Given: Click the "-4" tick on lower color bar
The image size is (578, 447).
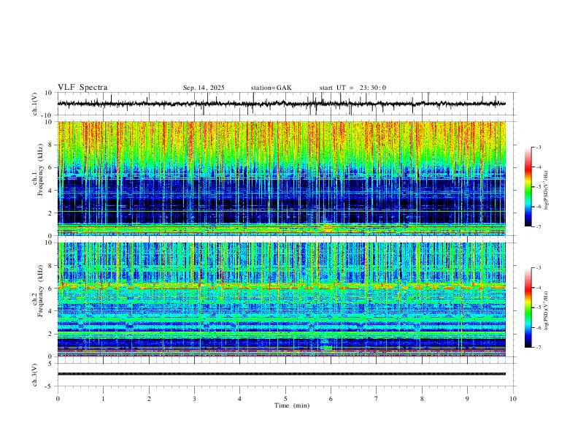Looking at the screenshot, I should coord(538,288).
